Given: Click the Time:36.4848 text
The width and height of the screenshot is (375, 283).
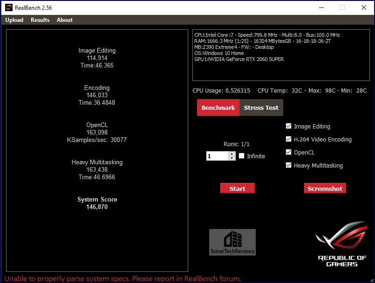Looking at the screenshot, I should (x=97, y=103).
